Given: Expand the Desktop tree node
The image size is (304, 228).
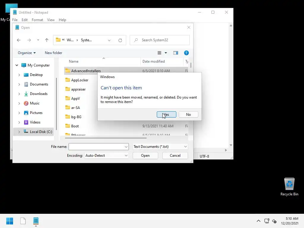Looking at the screenshot, I should click(x=19, y=75).
